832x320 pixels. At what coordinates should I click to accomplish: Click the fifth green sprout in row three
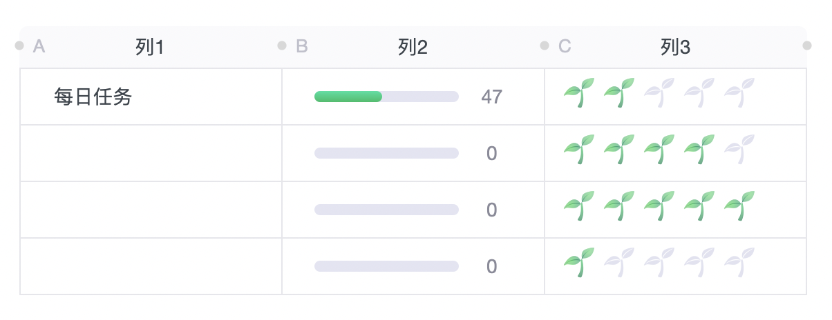(739, 206)
